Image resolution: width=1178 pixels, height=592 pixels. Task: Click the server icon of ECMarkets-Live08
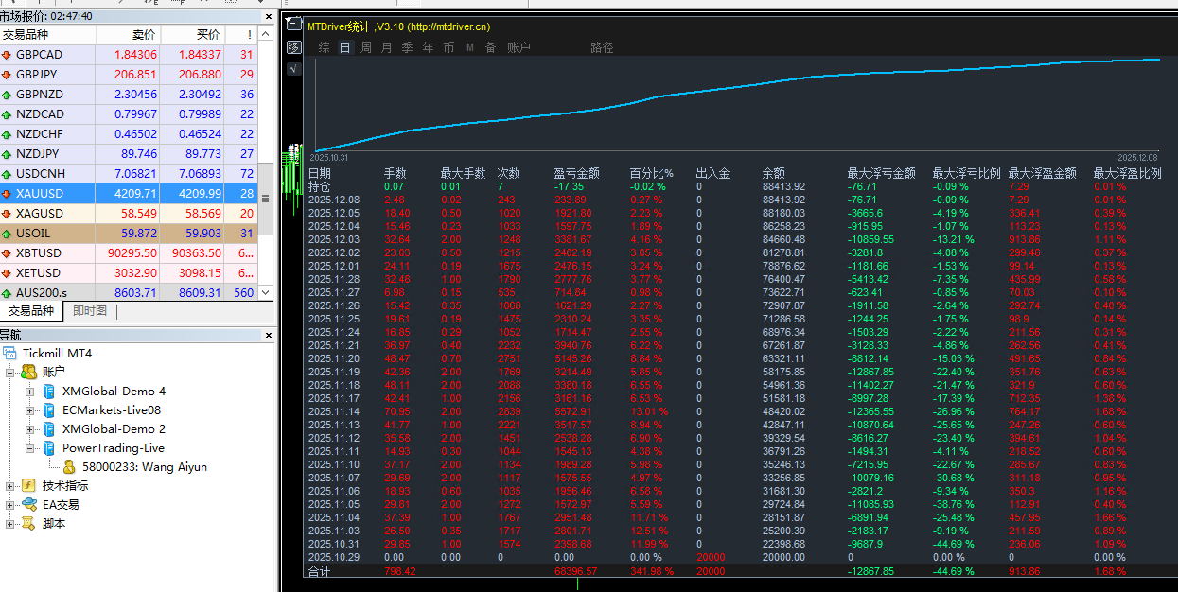pyautogui.click(x=48, y=410)
